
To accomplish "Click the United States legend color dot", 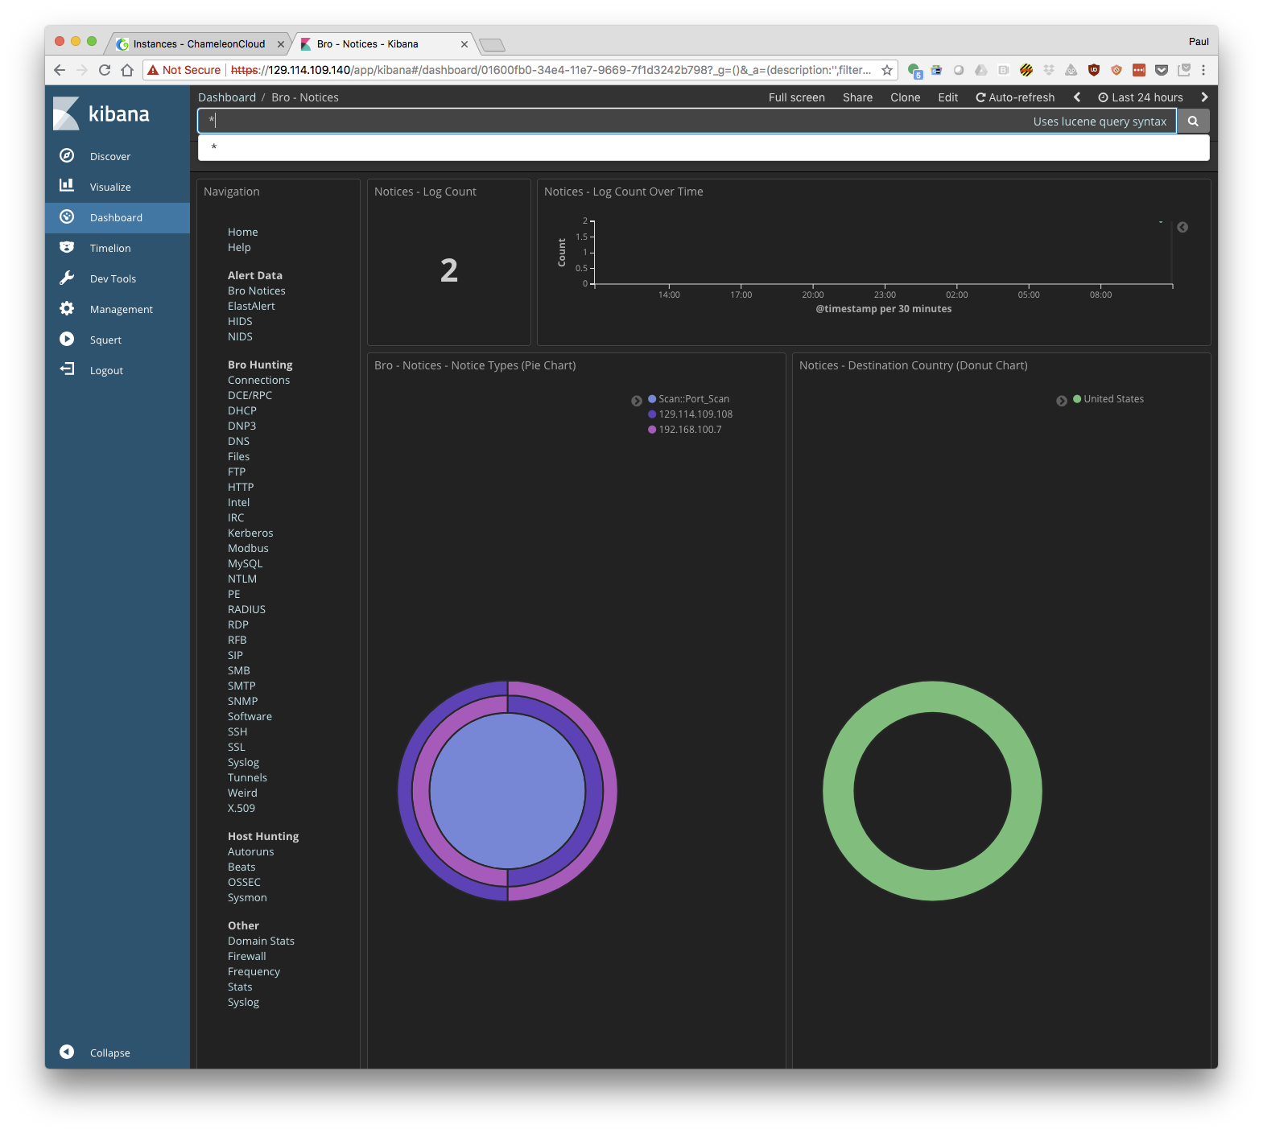I will [1077, 398].
